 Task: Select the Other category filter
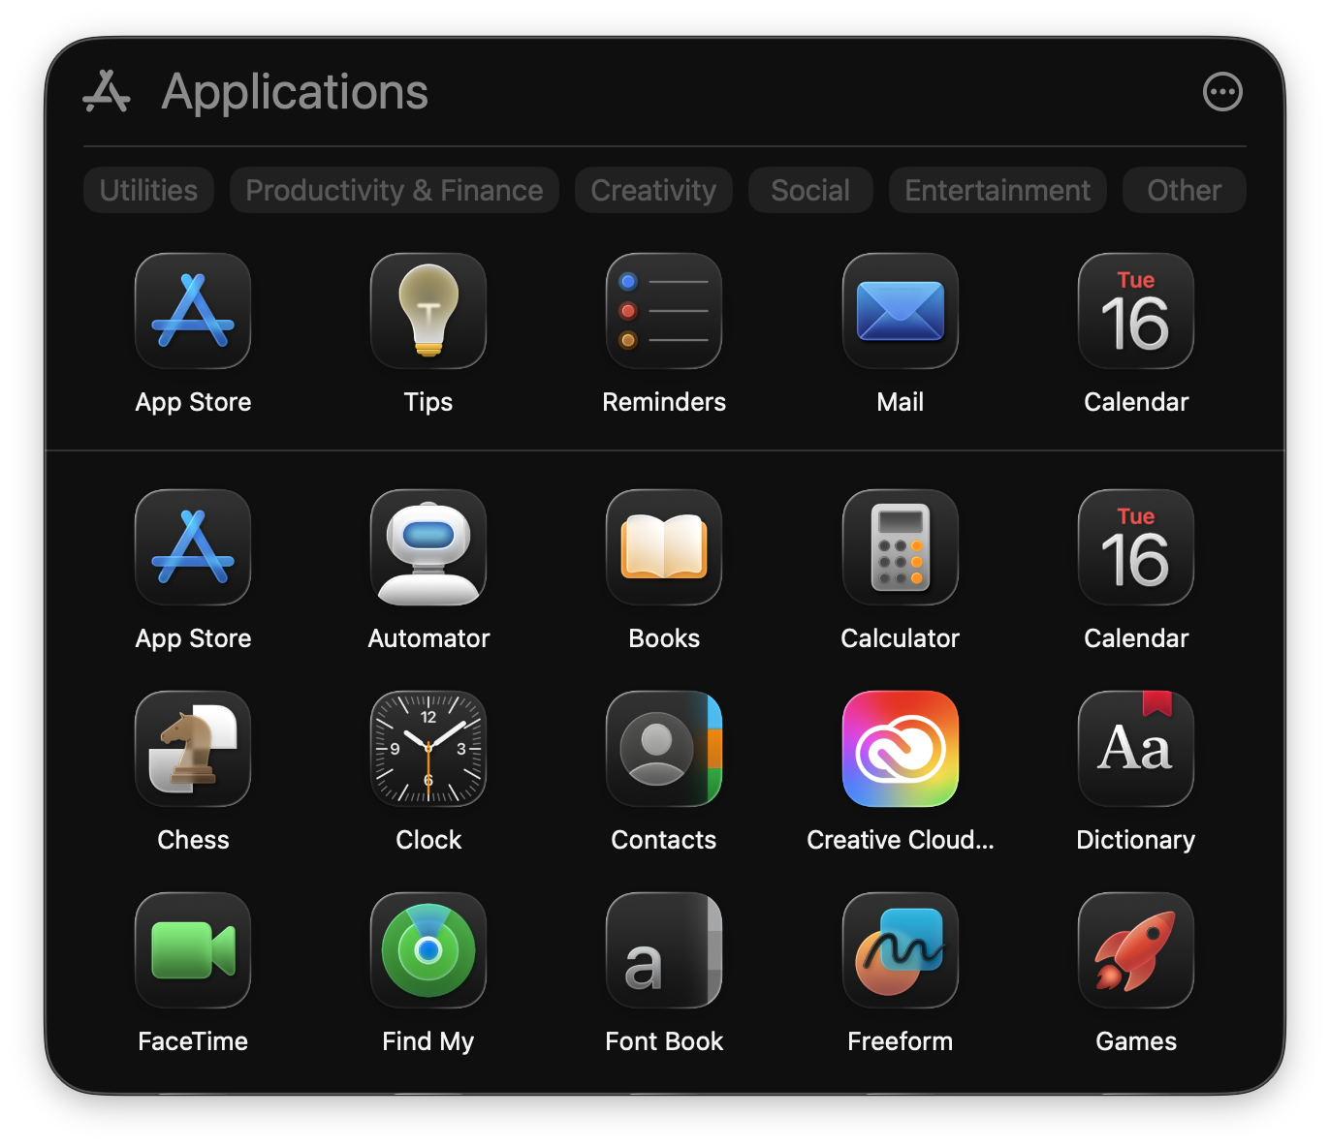click(1185, 190)
